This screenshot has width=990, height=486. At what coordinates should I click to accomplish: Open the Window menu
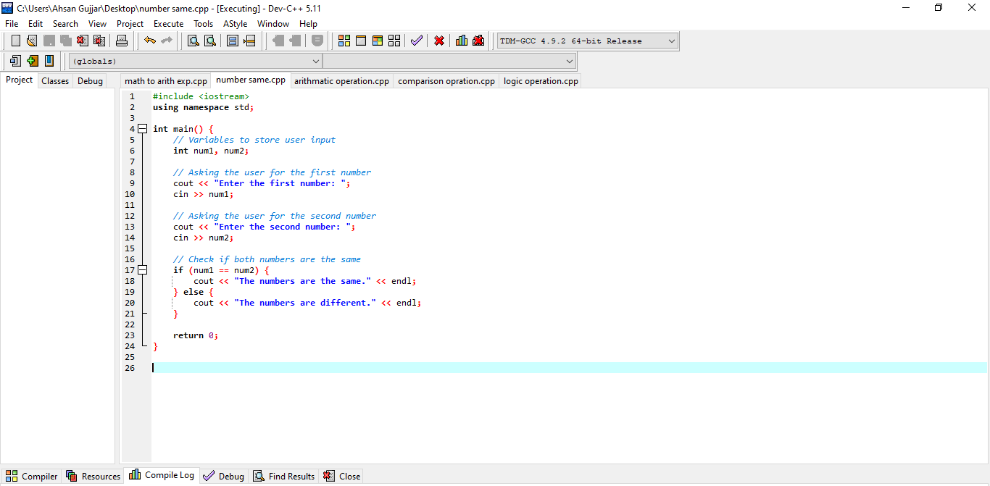(x=273, y=24)
